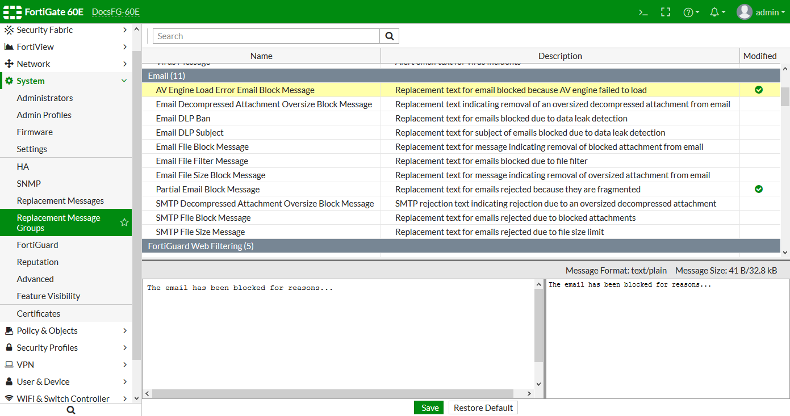Open the CLI console icon

coord(643,12)
